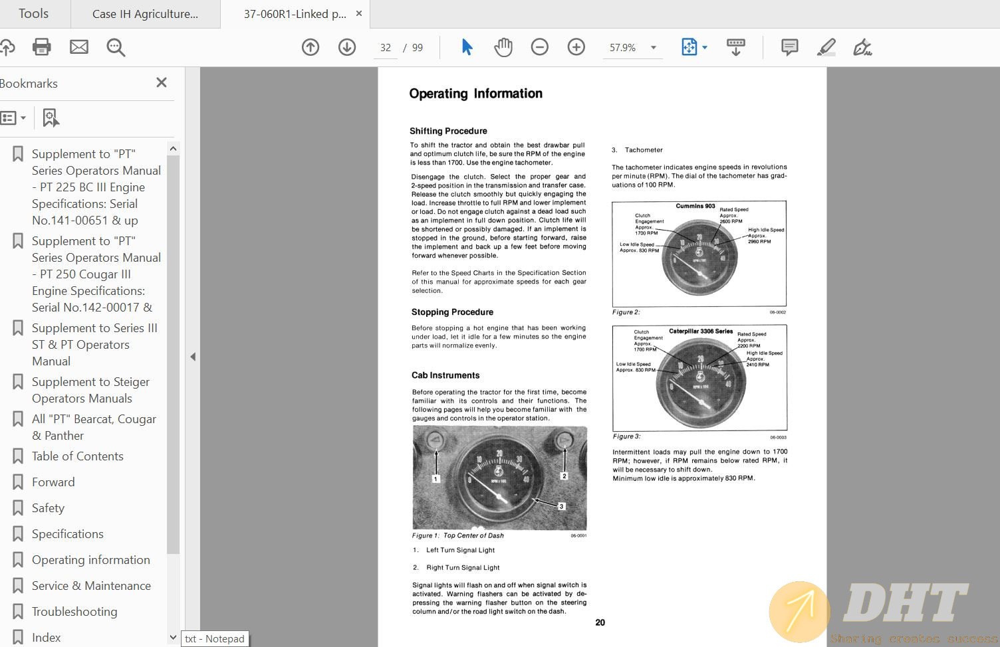Expand fit page tool dropdown arrow
The width and height of the screenshot is (1000, 647).
coord(705,47)
